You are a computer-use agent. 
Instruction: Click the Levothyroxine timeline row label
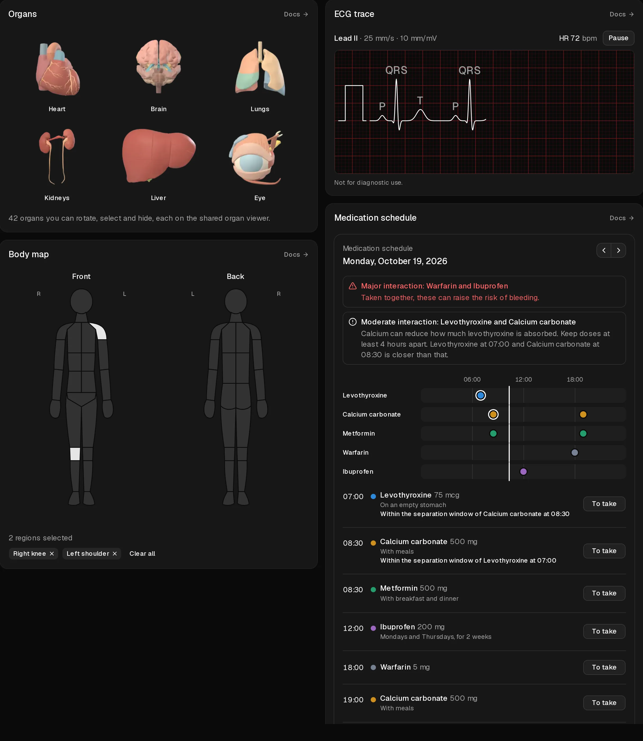[365, 395]
